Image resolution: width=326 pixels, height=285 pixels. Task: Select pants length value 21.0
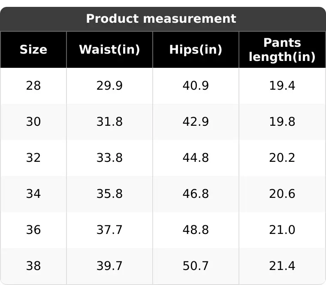click(282, 230)
